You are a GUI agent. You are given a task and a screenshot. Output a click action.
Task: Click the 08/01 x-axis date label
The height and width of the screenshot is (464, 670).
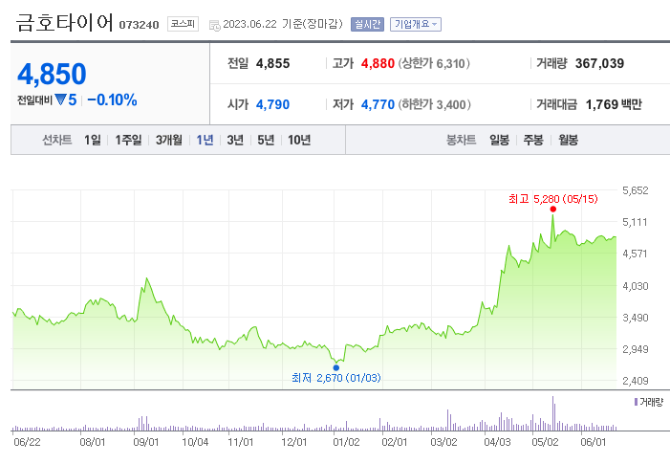pos(93,442)
